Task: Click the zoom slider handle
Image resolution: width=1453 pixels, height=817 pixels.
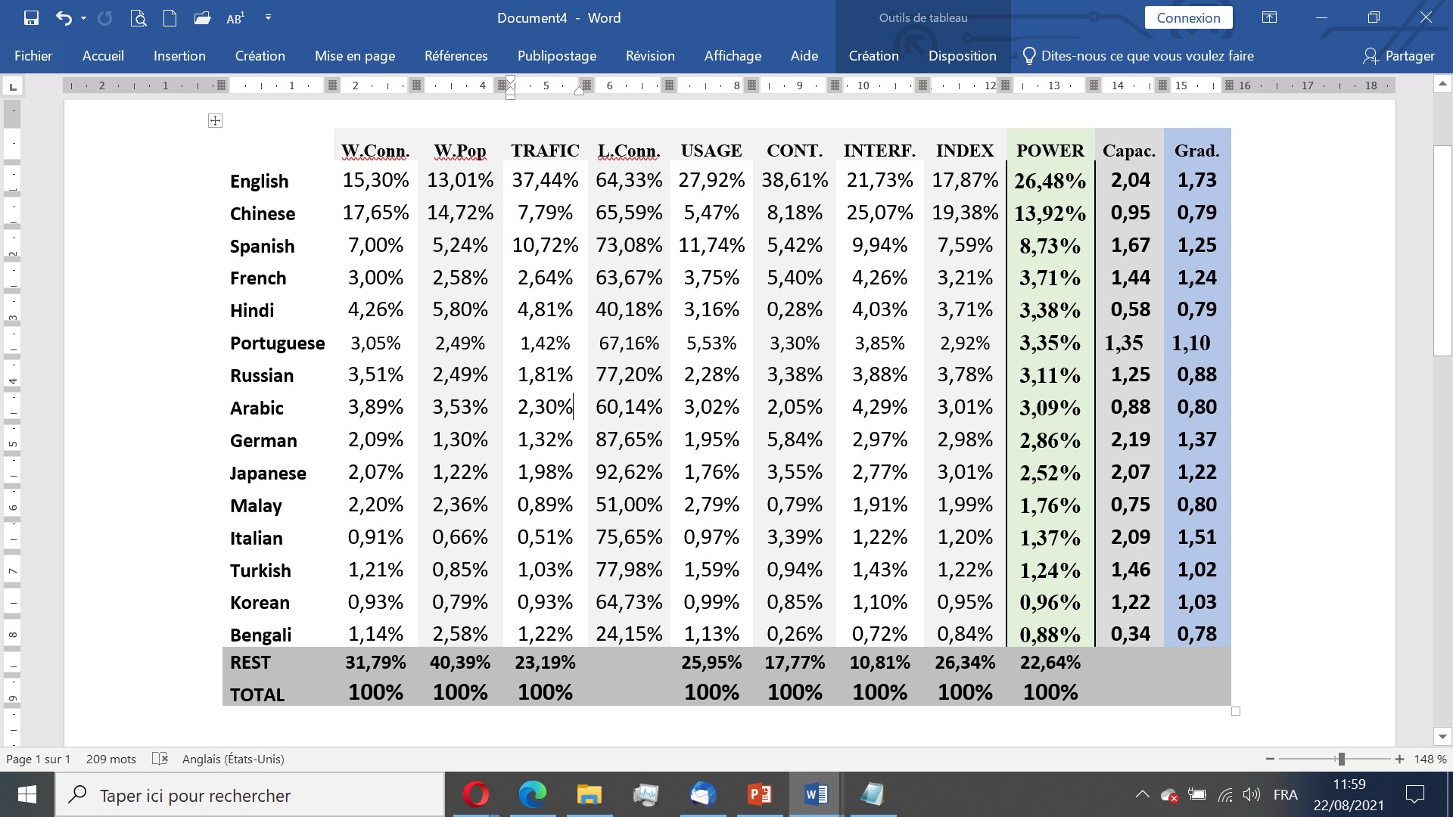Action: point(1341,759)
